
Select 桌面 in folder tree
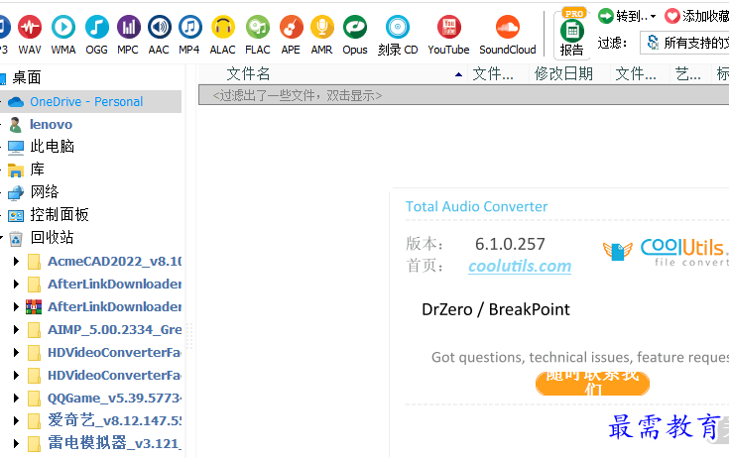click(27, 77)
